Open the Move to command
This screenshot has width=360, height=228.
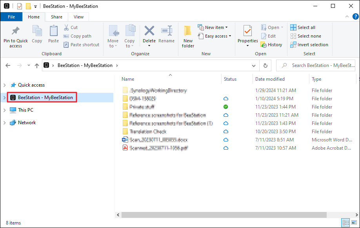113,36
